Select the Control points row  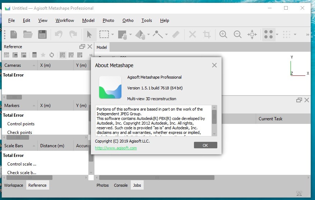click(21, 124)
